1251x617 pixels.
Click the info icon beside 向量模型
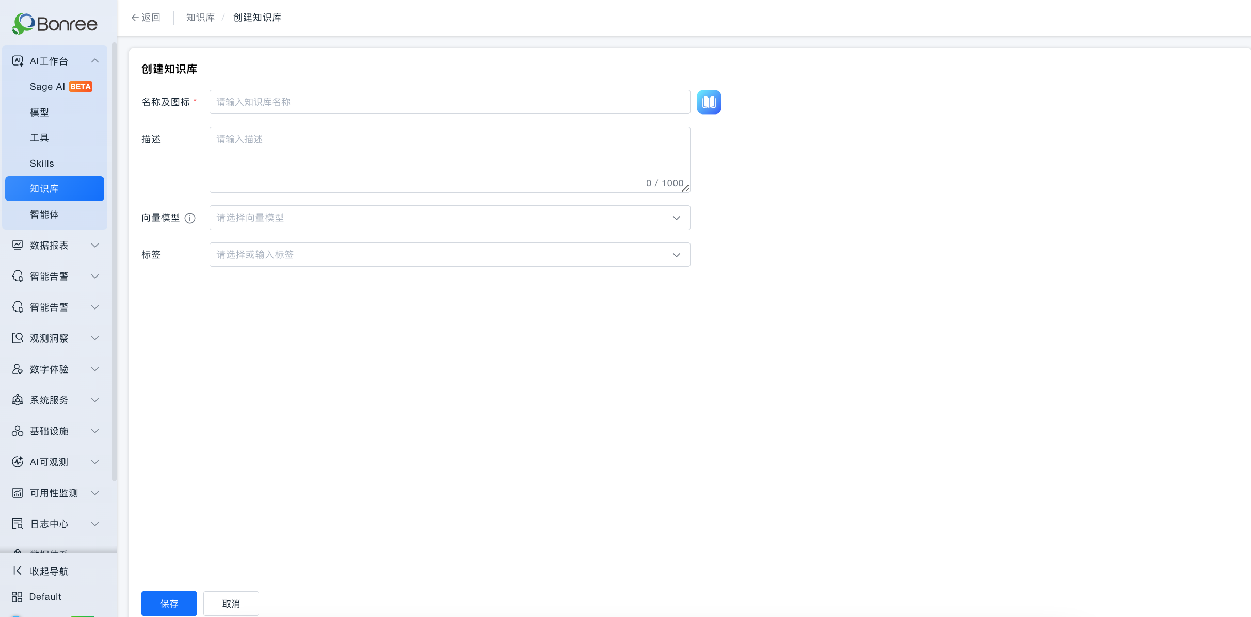[x=190, y=218]
